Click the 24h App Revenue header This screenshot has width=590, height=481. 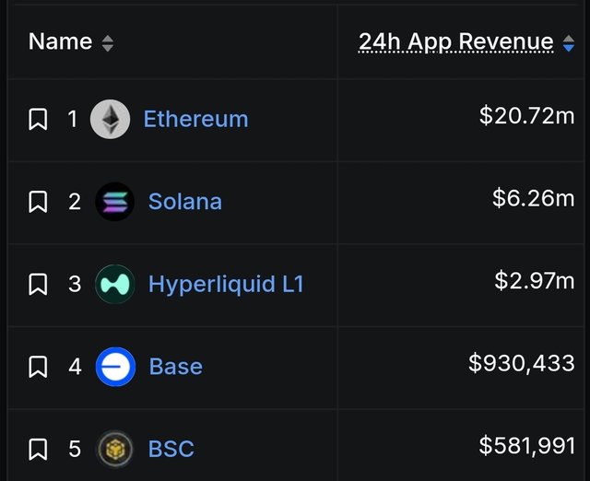(x=455, y=42)
